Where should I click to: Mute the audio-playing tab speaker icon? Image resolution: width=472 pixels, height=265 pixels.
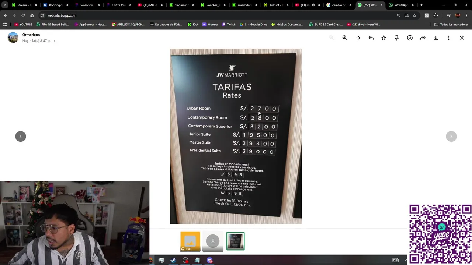click(313, 5)
